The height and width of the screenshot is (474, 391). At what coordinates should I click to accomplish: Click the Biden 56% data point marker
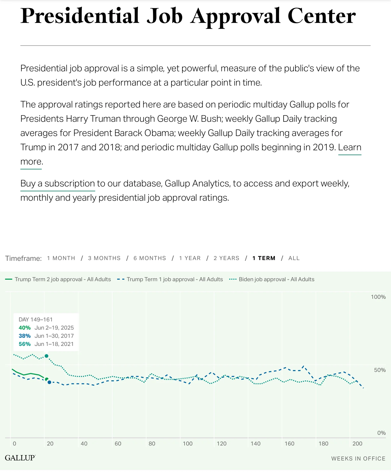click(47, 356)
